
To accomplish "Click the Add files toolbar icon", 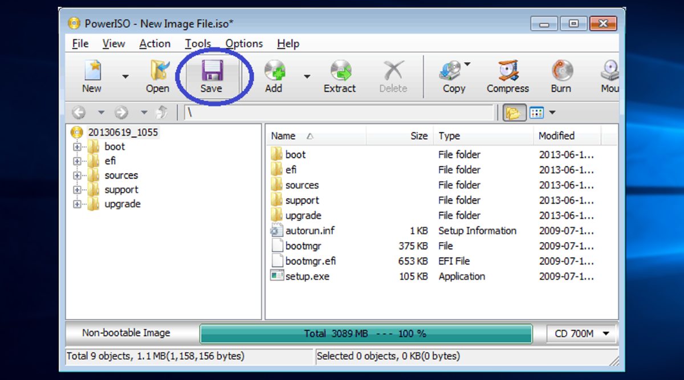I will click(x=274, y=76).
